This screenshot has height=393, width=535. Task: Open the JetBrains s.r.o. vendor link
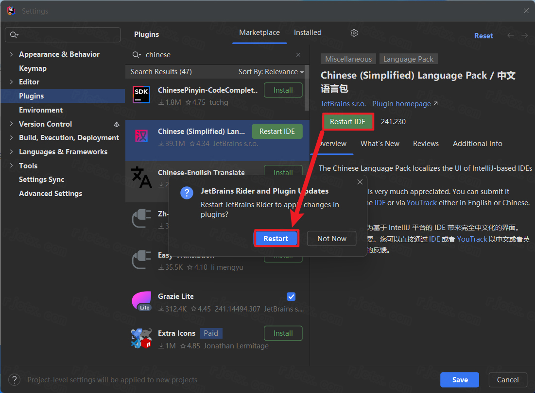click(x=343, y=104)
